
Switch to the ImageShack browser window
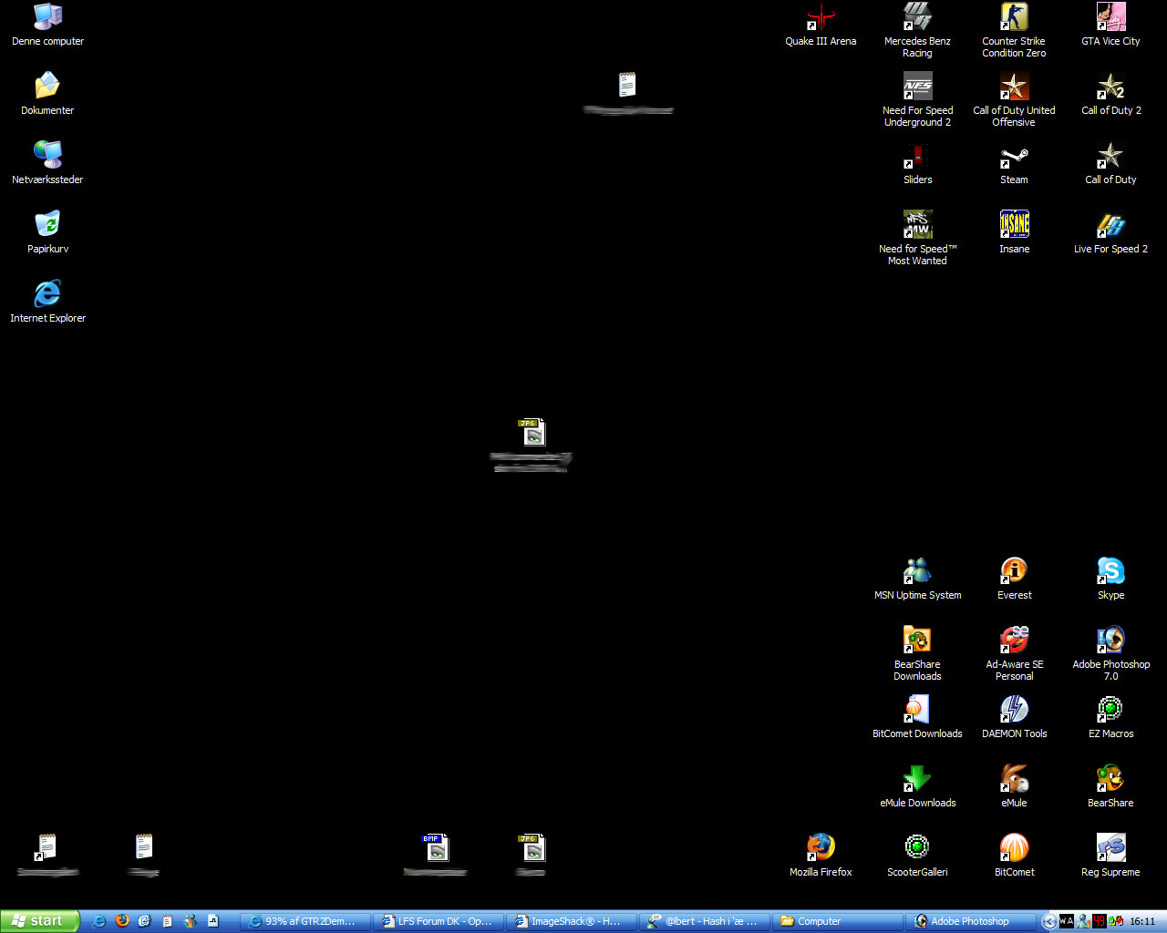(x=573, y=921)
